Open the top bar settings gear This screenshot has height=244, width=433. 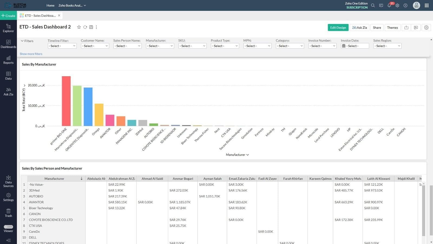(397, 5)
